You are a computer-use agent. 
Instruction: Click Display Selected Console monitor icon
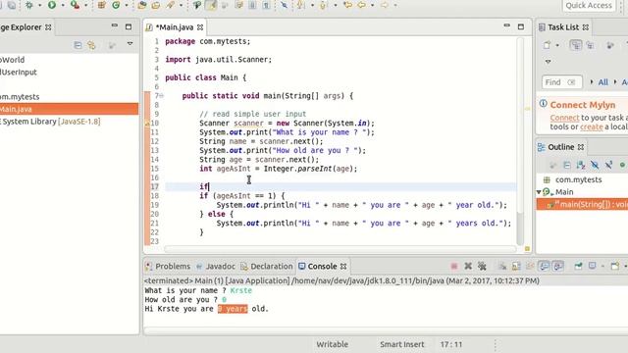(592, 266)
